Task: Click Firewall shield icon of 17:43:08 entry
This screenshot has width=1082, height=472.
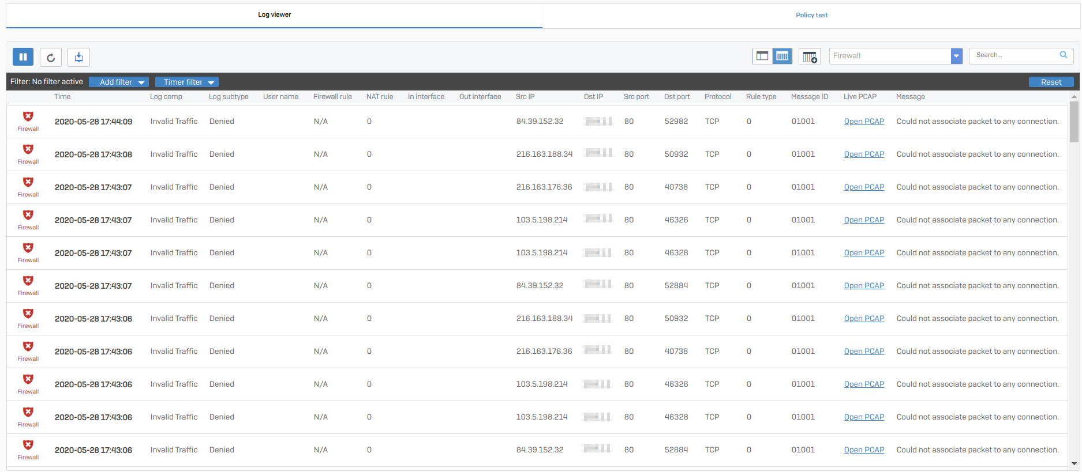Action: [28, 150]
